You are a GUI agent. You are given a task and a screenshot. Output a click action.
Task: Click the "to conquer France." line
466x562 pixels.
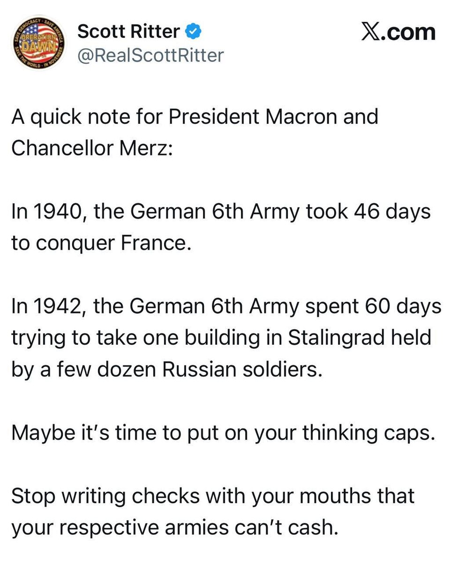point(102,244)
